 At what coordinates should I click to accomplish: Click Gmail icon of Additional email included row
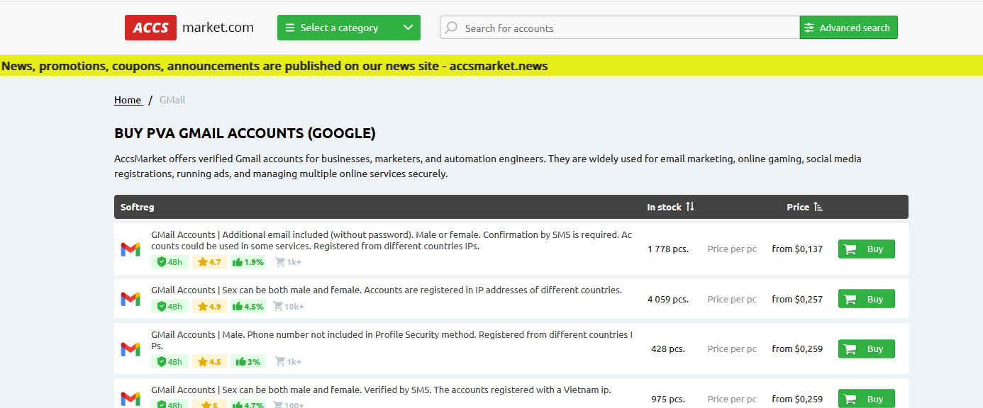pyautogui.click(x=130, y=249)
